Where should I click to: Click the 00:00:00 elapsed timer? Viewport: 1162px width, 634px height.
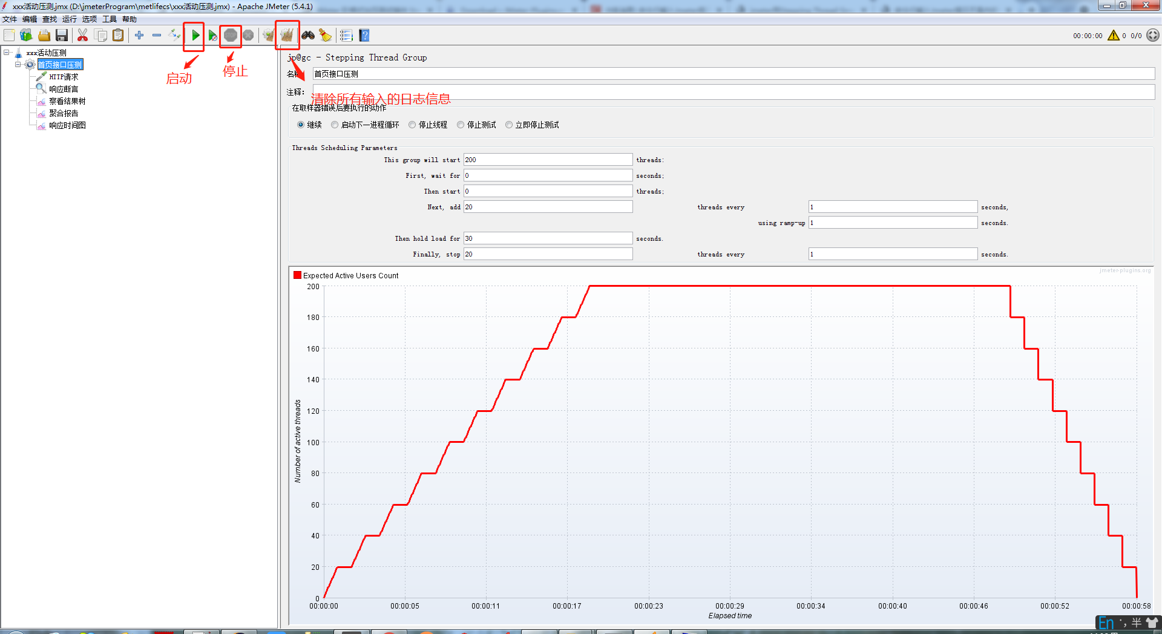1088,36
